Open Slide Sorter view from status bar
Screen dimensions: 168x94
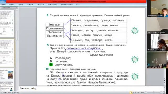click(x=134, y=92)
